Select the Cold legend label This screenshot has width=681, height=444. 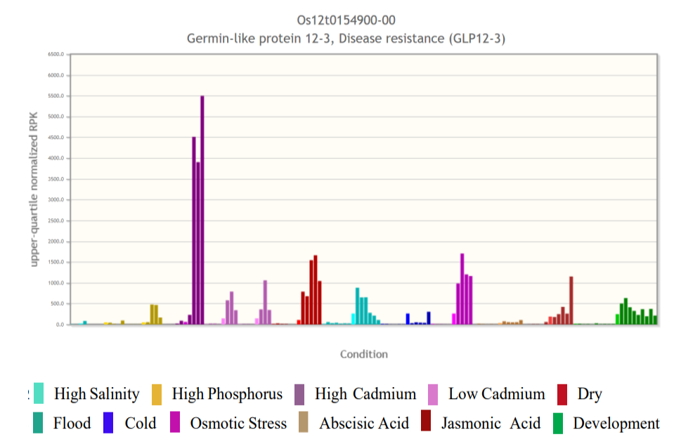(141, 423)
